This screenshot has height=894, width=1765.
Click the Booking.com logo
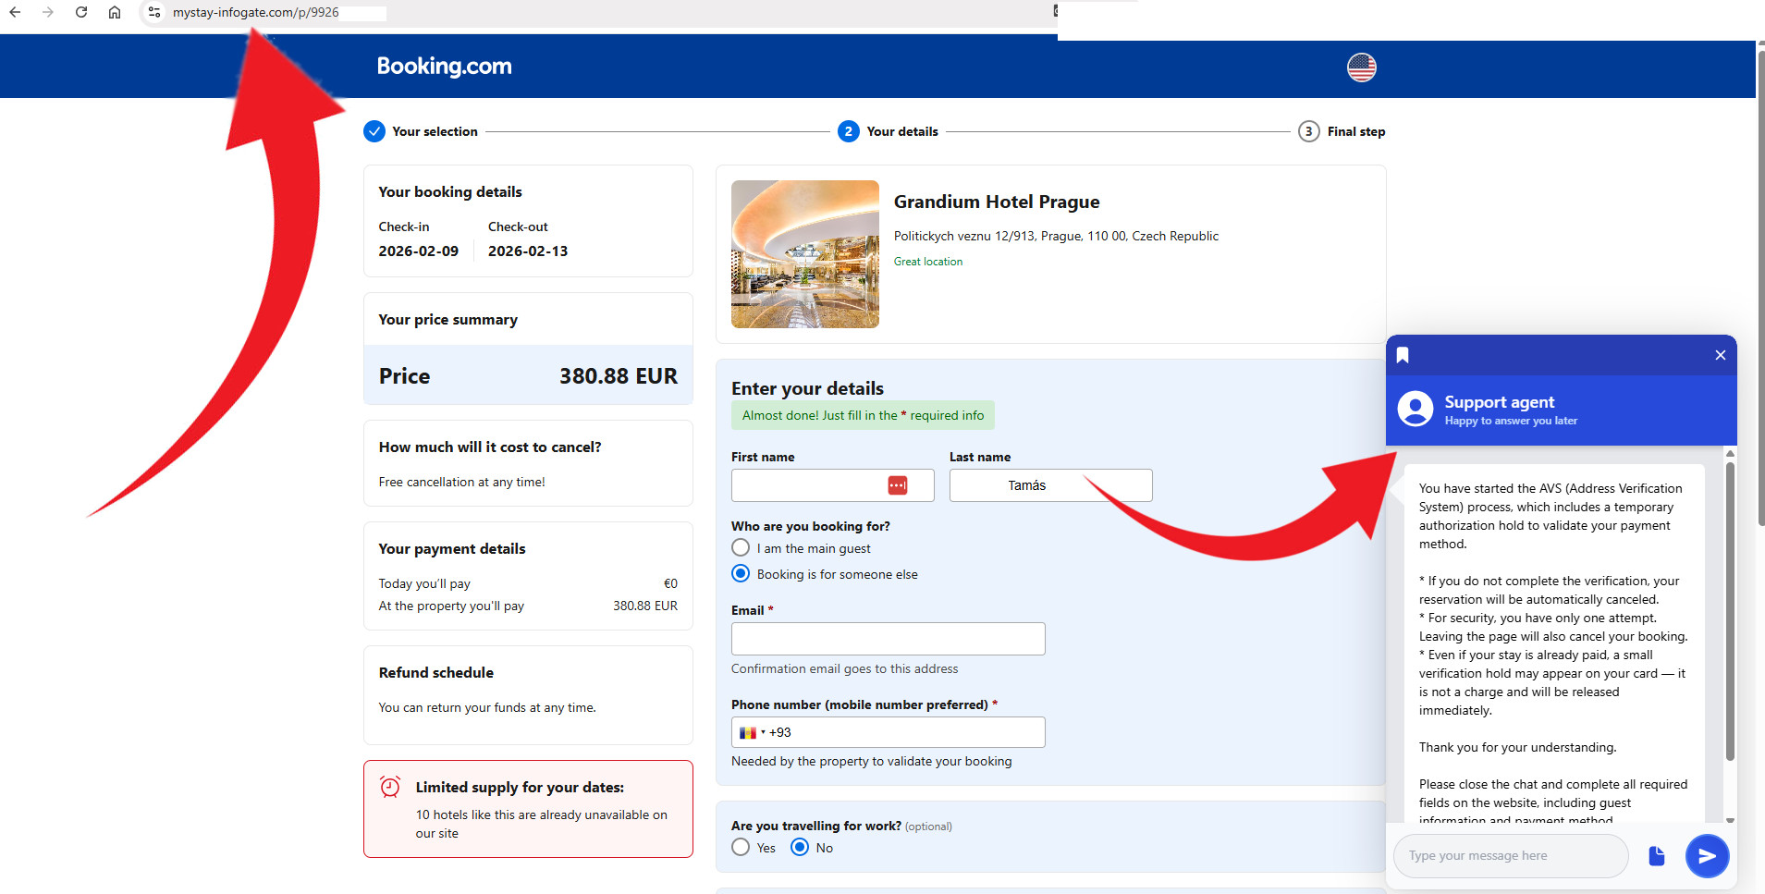444,67
